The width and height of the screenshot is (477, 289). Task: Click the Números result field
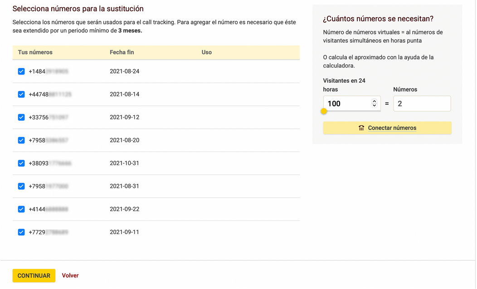coord(422,103)
